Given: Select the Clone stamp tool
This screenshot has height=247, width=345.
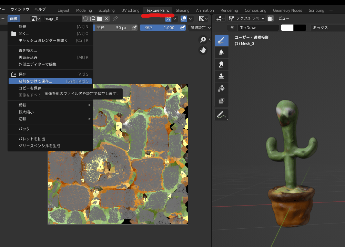Looking at the screenshot, I should point(221,76).
